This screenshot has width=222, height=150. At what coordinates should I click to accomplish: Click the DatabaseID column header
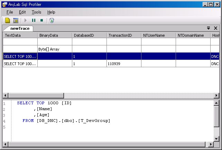90,35
